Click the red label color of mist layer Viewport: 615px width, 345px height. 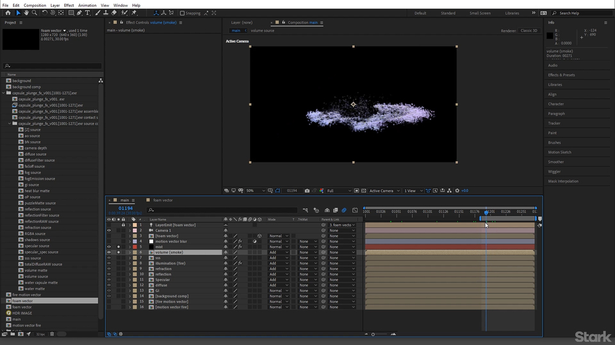click(135, 247)
